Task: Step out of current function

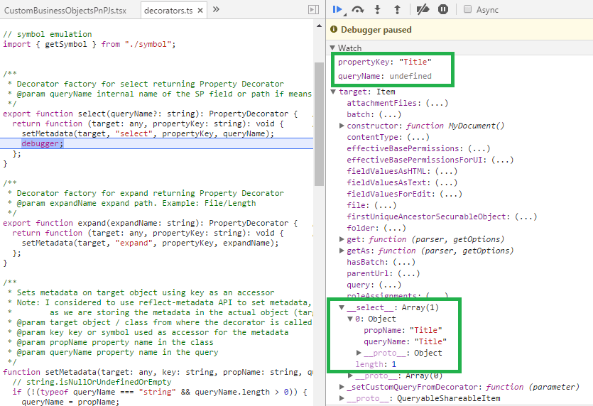Action: pyautogui.click(x=397, y=9)
